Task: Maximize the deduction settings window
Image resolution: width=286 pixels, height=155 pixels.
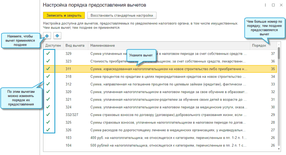Action: click(x=273, y=5)
